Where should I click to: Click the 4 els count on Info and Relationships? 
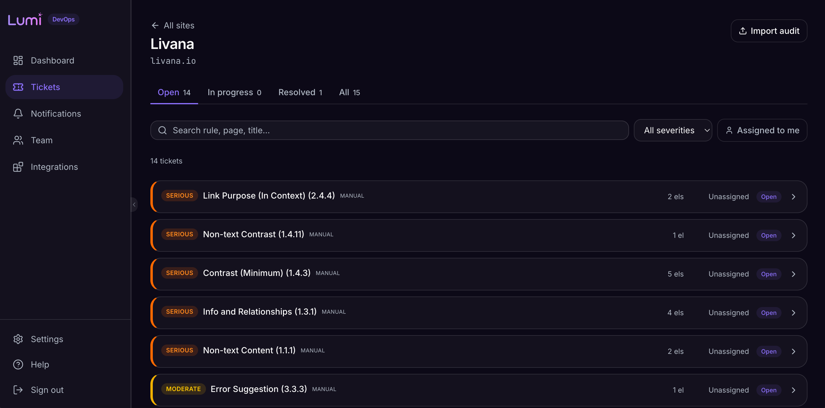pos(676,313)
